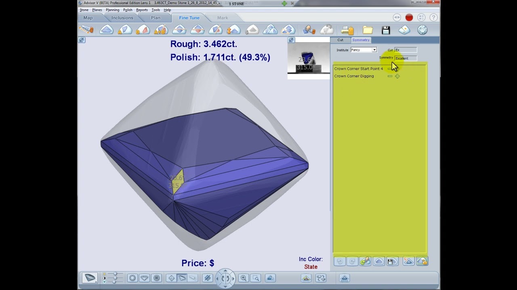Adjust the bottom gem transparency slider
The width and height of the screenshot is (517, 290).
114,282
